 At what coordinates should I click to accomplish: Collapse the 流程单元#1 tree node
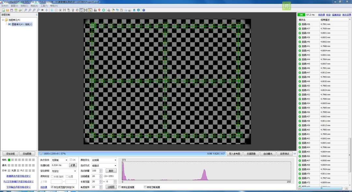point(3,20)
